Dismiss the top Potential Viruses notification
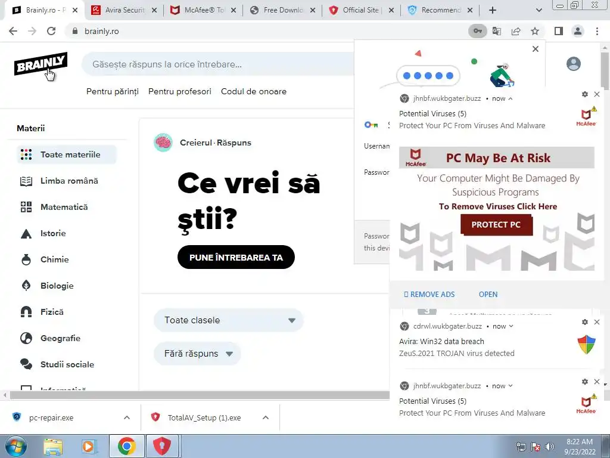 [597, 94]
